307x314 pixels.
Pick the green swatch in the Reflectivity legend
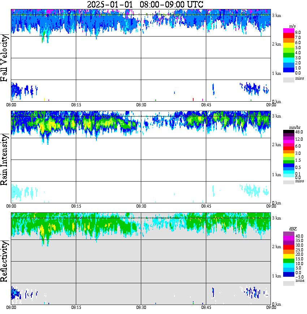pyautogui.click(x=289, y=260)
